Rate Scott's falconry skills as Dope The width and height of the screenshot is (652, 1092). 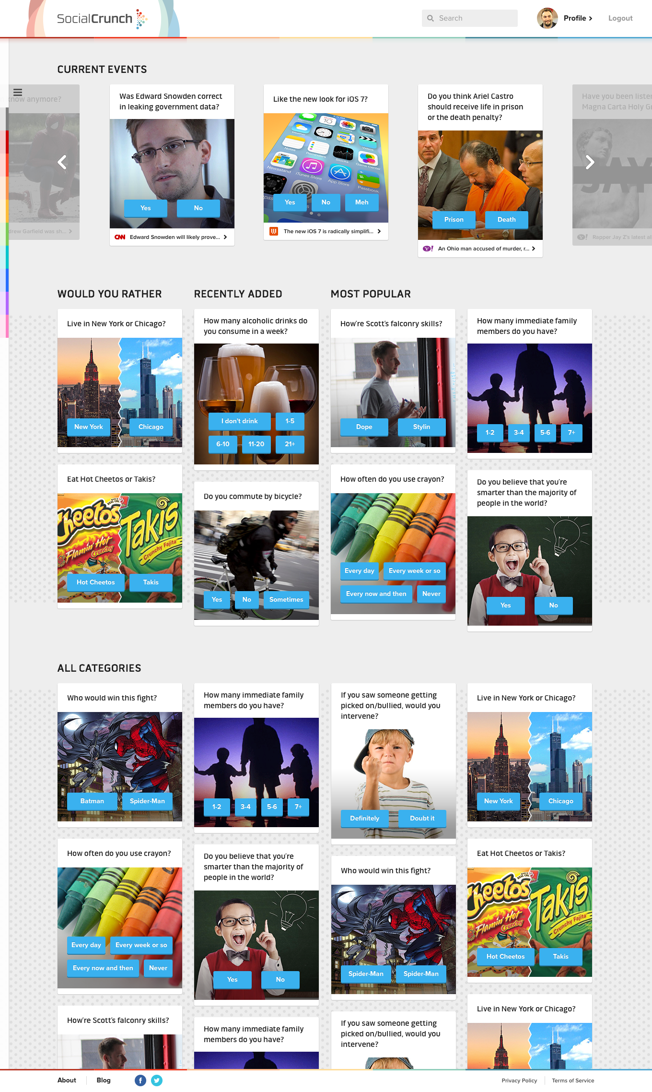364,427
